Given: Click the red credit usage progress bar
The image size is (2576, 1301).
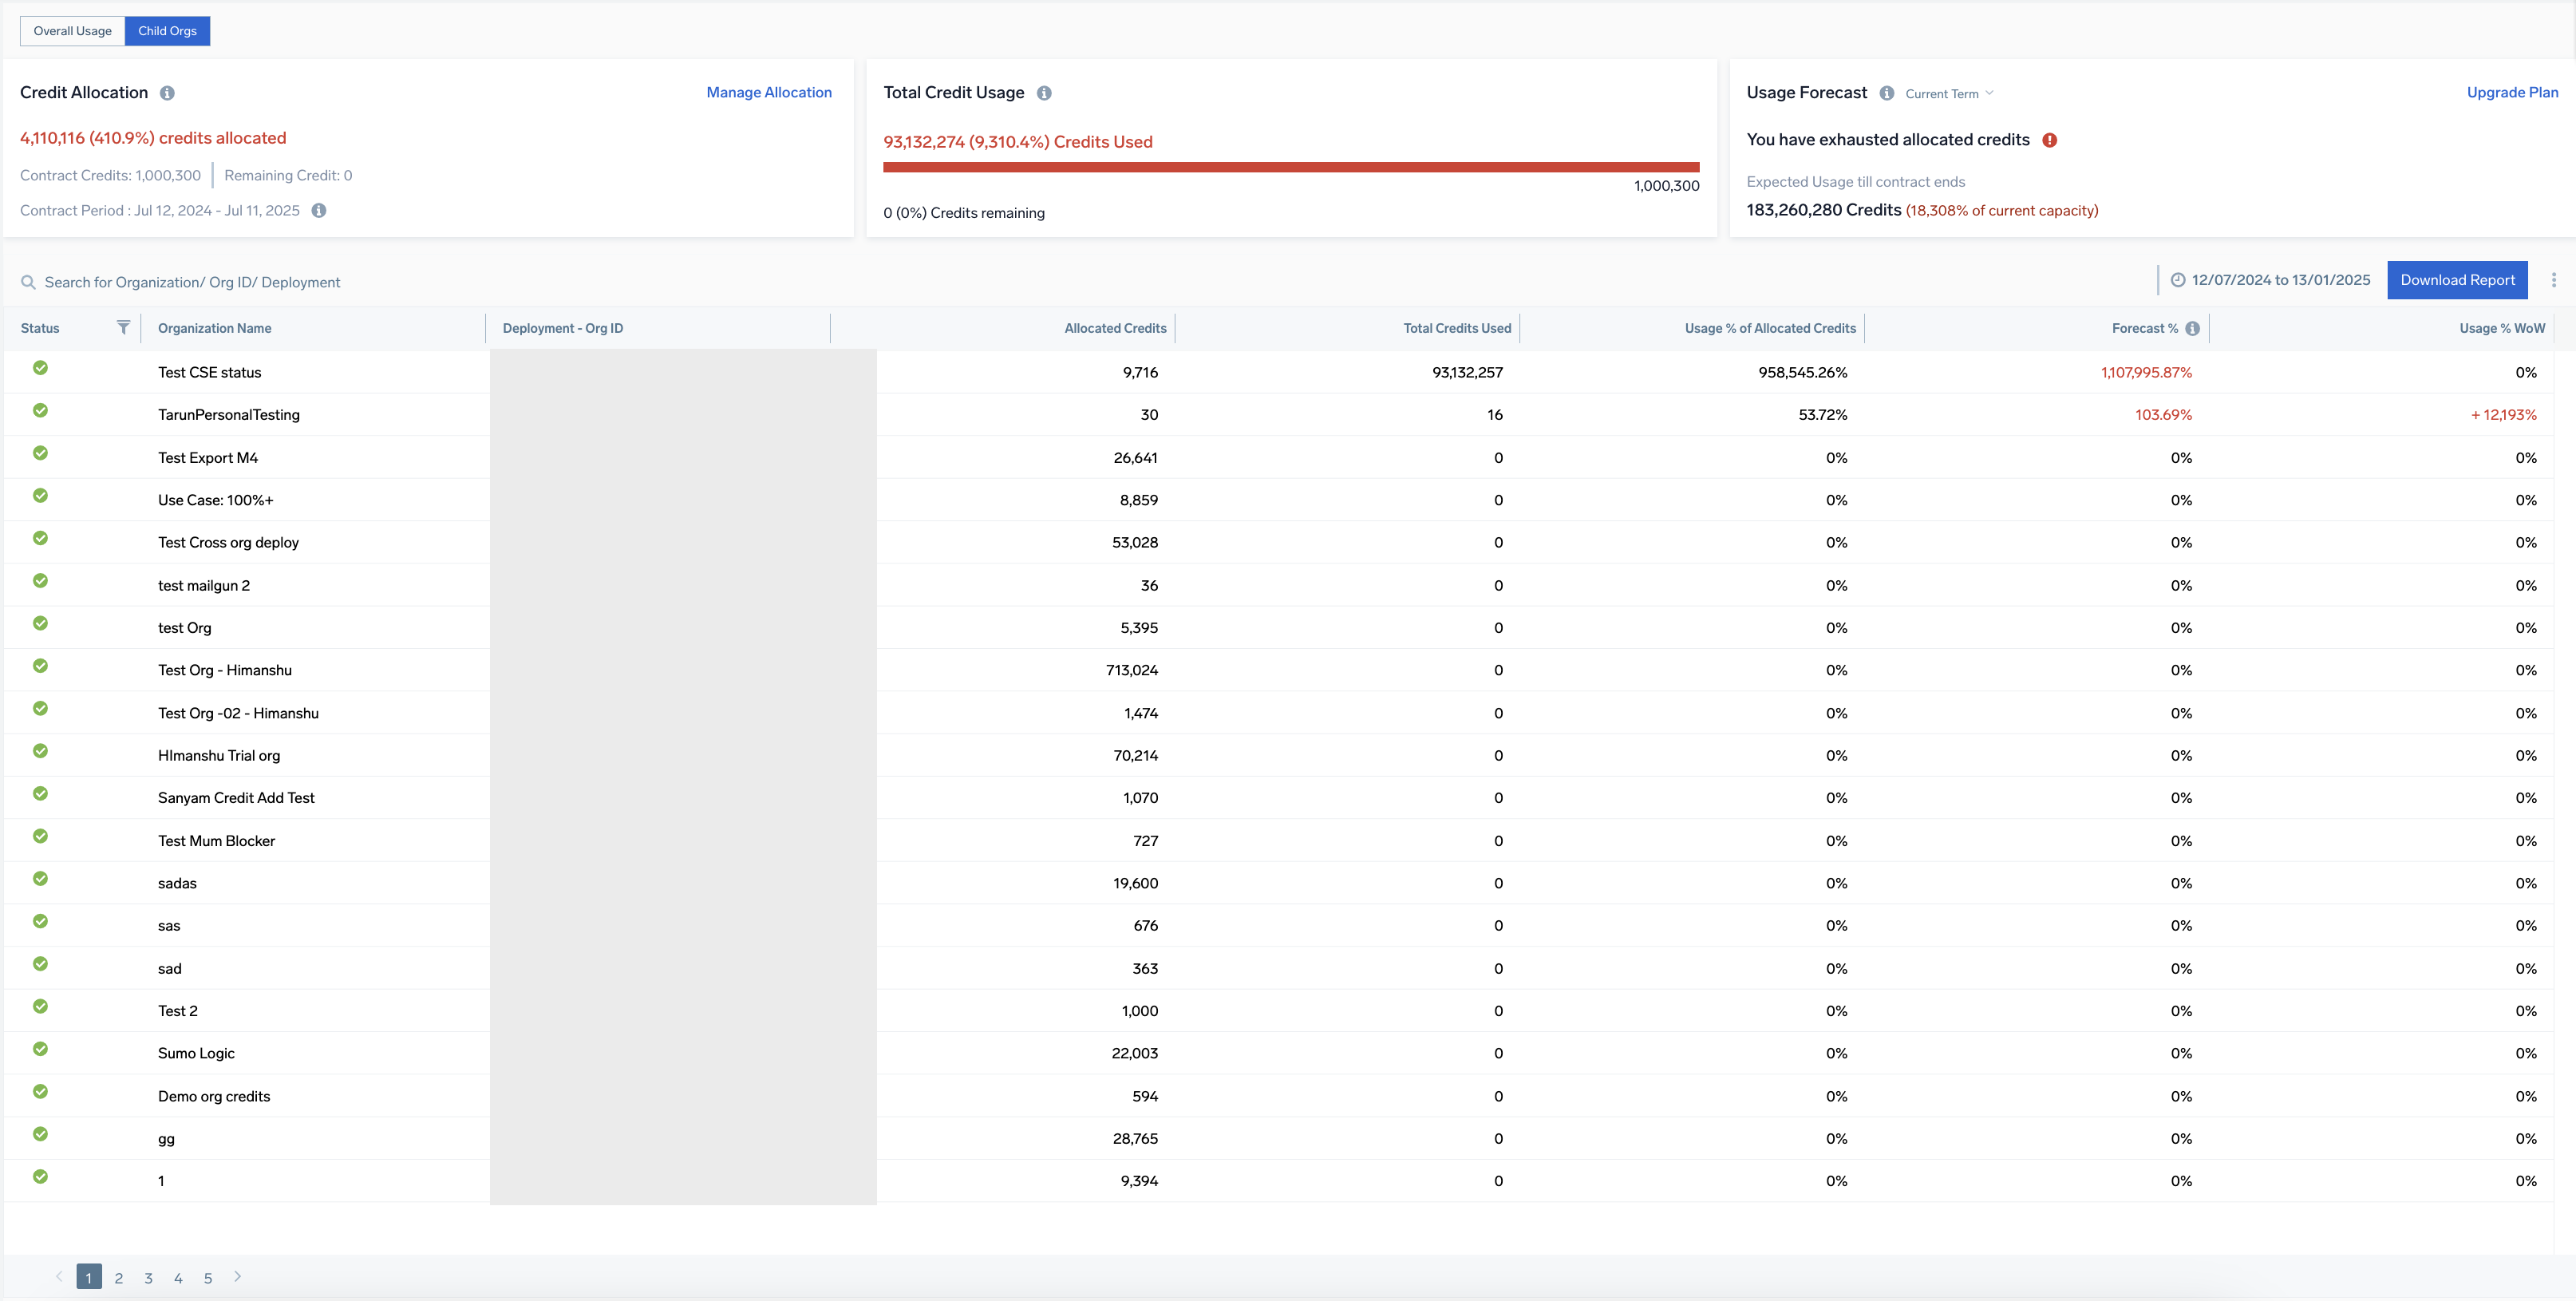Looking at the screenshot, I should [1291, 167].
